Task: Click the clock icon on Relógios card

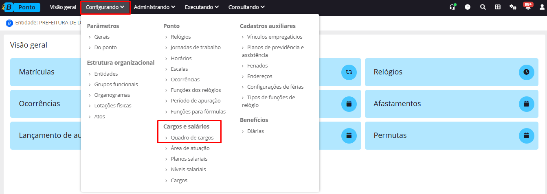Action: pyautogui.click(x=526, y=72)
